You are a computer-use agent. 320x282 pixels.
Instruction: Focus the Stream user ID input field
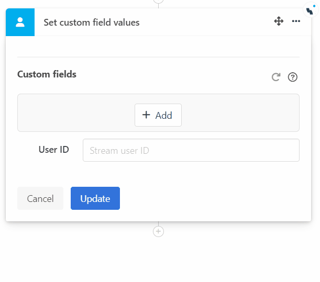click(x=191, y=150)
